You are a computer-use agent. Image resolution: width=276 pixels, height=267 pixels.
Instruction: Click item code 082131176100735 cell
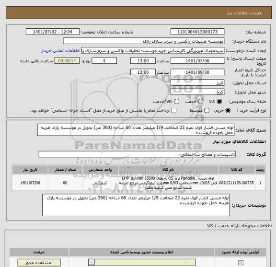[237, 183]
